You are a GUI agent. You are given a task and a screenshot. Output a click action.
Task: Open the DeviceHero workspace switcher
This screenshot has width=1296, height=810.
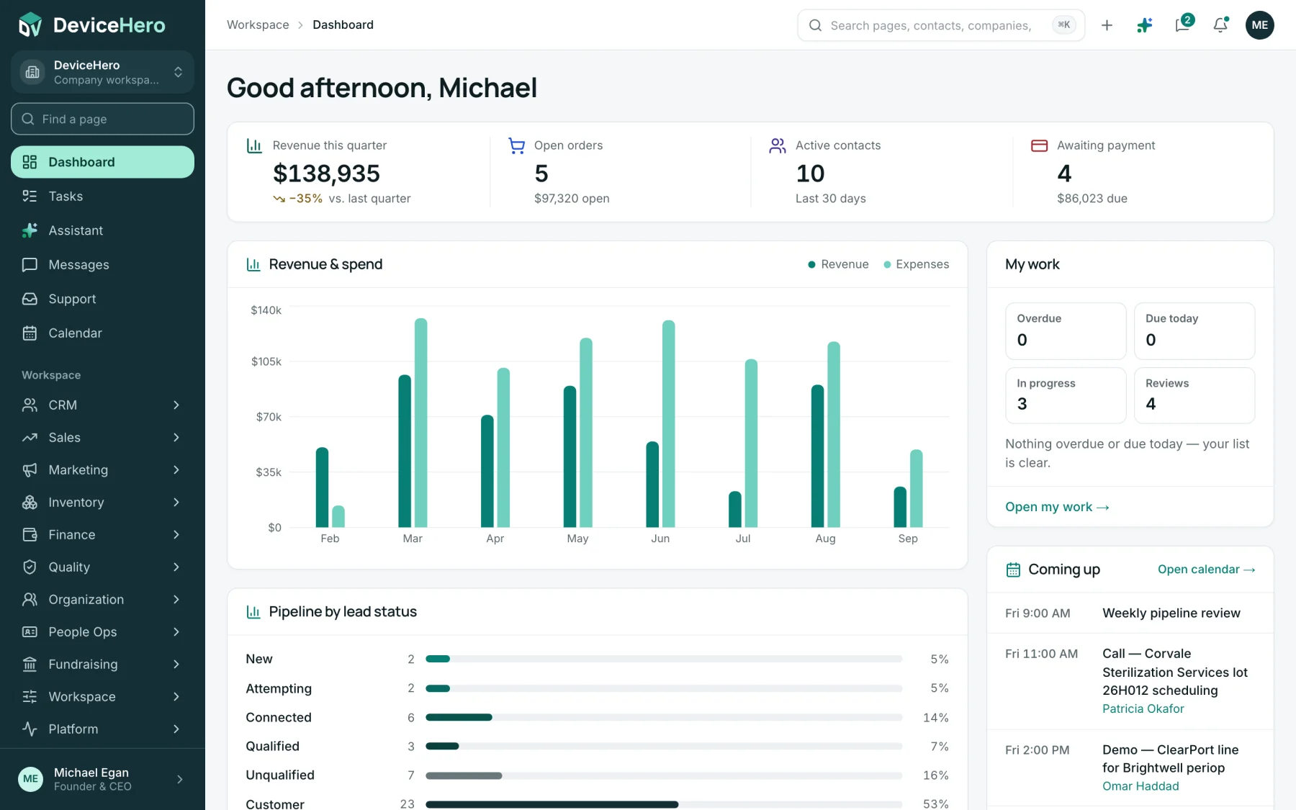click(102, 72)
